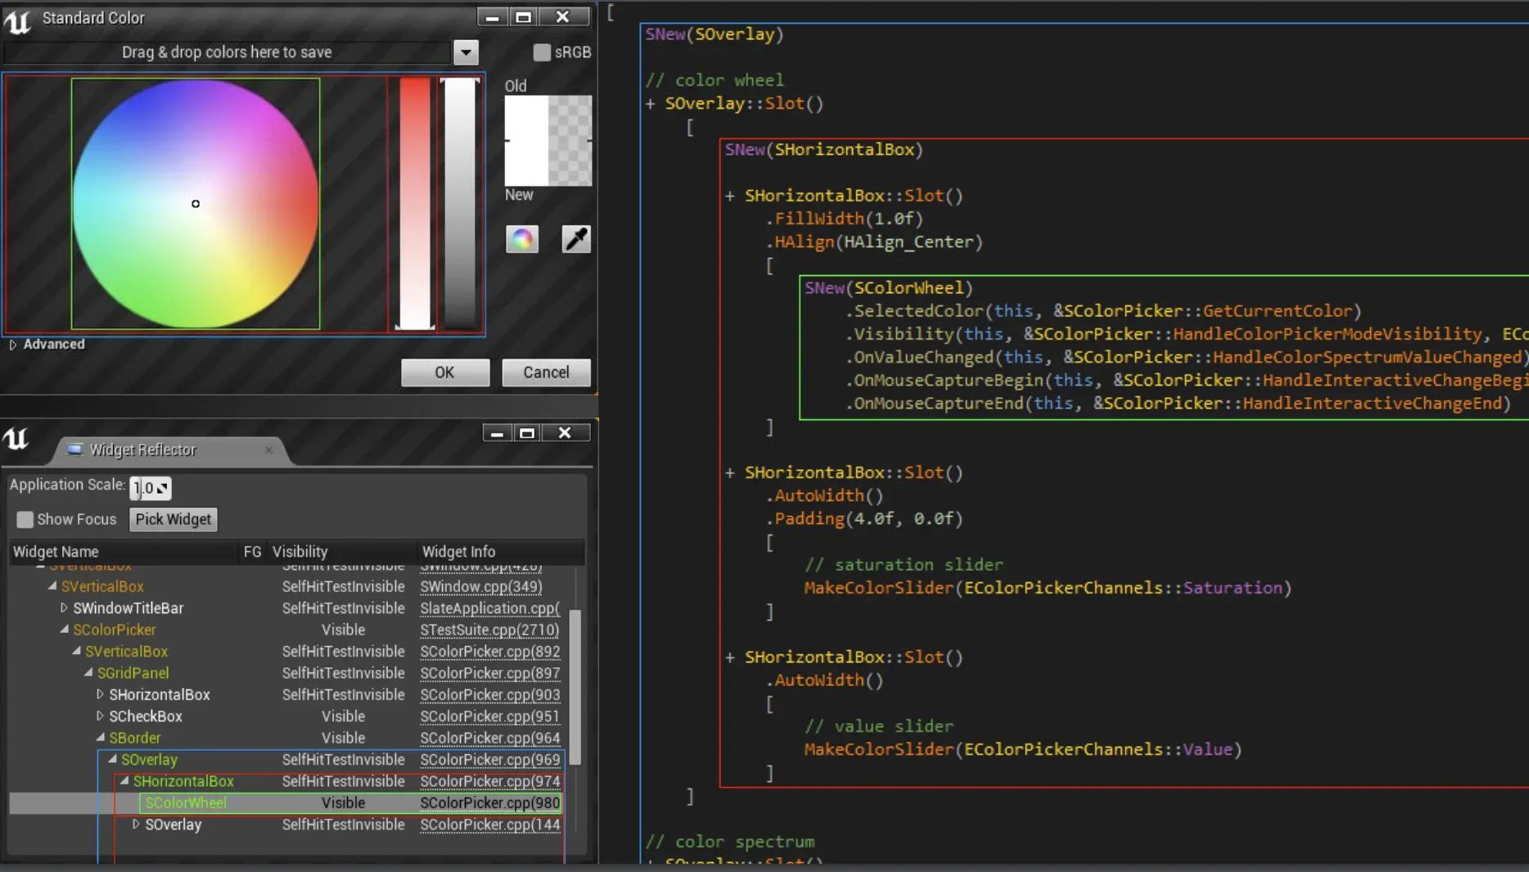Click Unreal logo in Widget Reflector window
Image resolution: width=1529 pixels, height=872 pixels.
16,440
